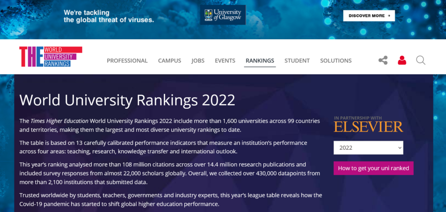Open the Events menu
This screenshot has height=212, width=446.
(225, 61)
